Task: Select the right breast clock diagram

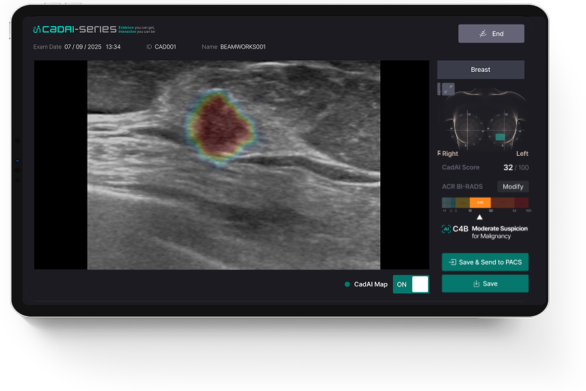Action: (467, 130)
